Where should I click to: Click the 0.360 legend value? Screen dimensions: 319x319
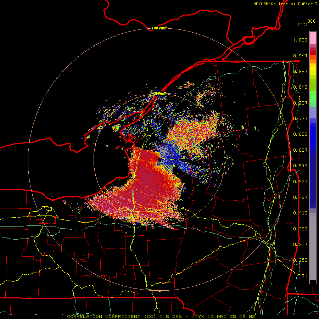click(300, 229)
